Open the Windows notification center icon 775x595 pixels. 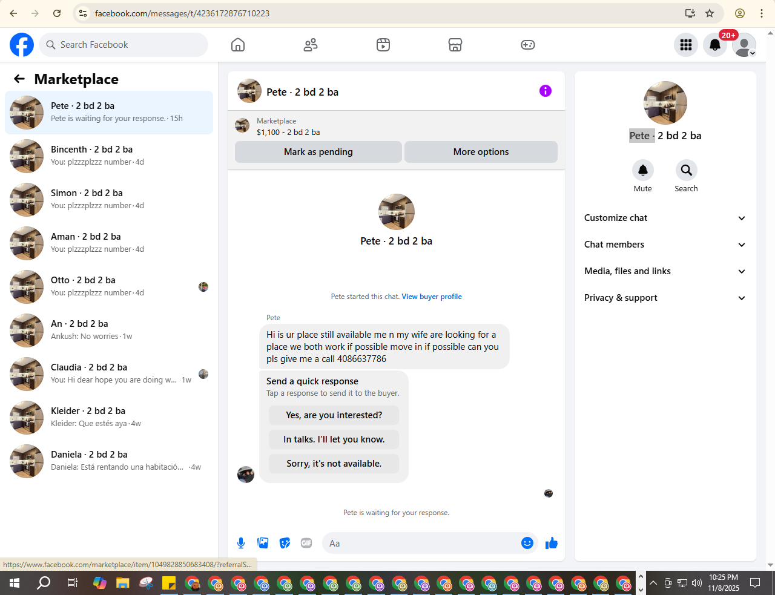coord(755,583)
